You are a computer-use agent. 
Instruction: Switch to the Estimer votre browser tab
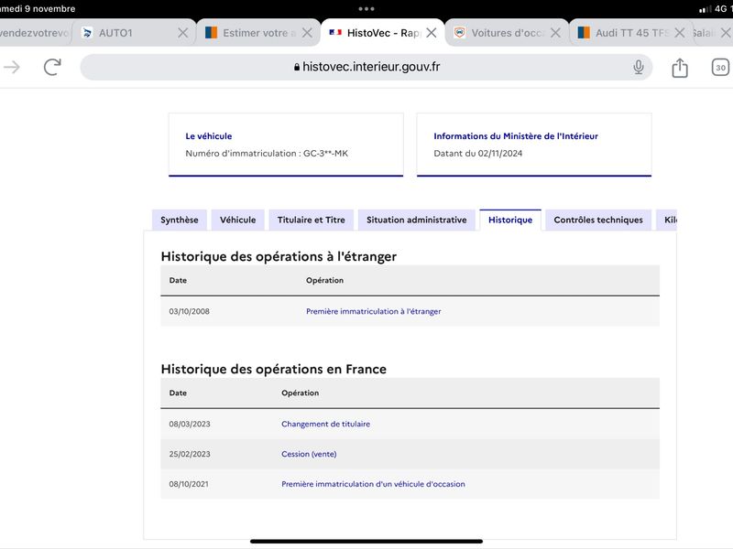258,33
